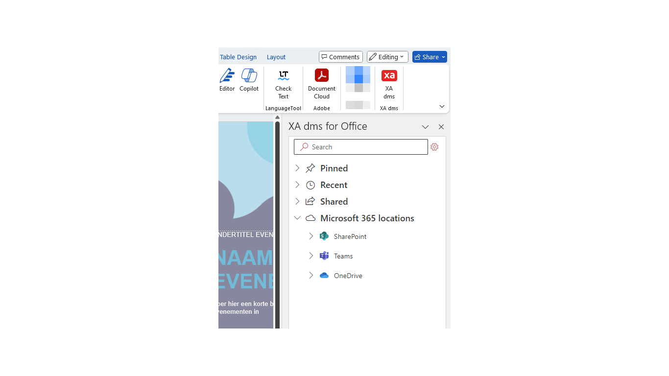
Task: Switch to the Layout tab
Action: click(276, 57)
